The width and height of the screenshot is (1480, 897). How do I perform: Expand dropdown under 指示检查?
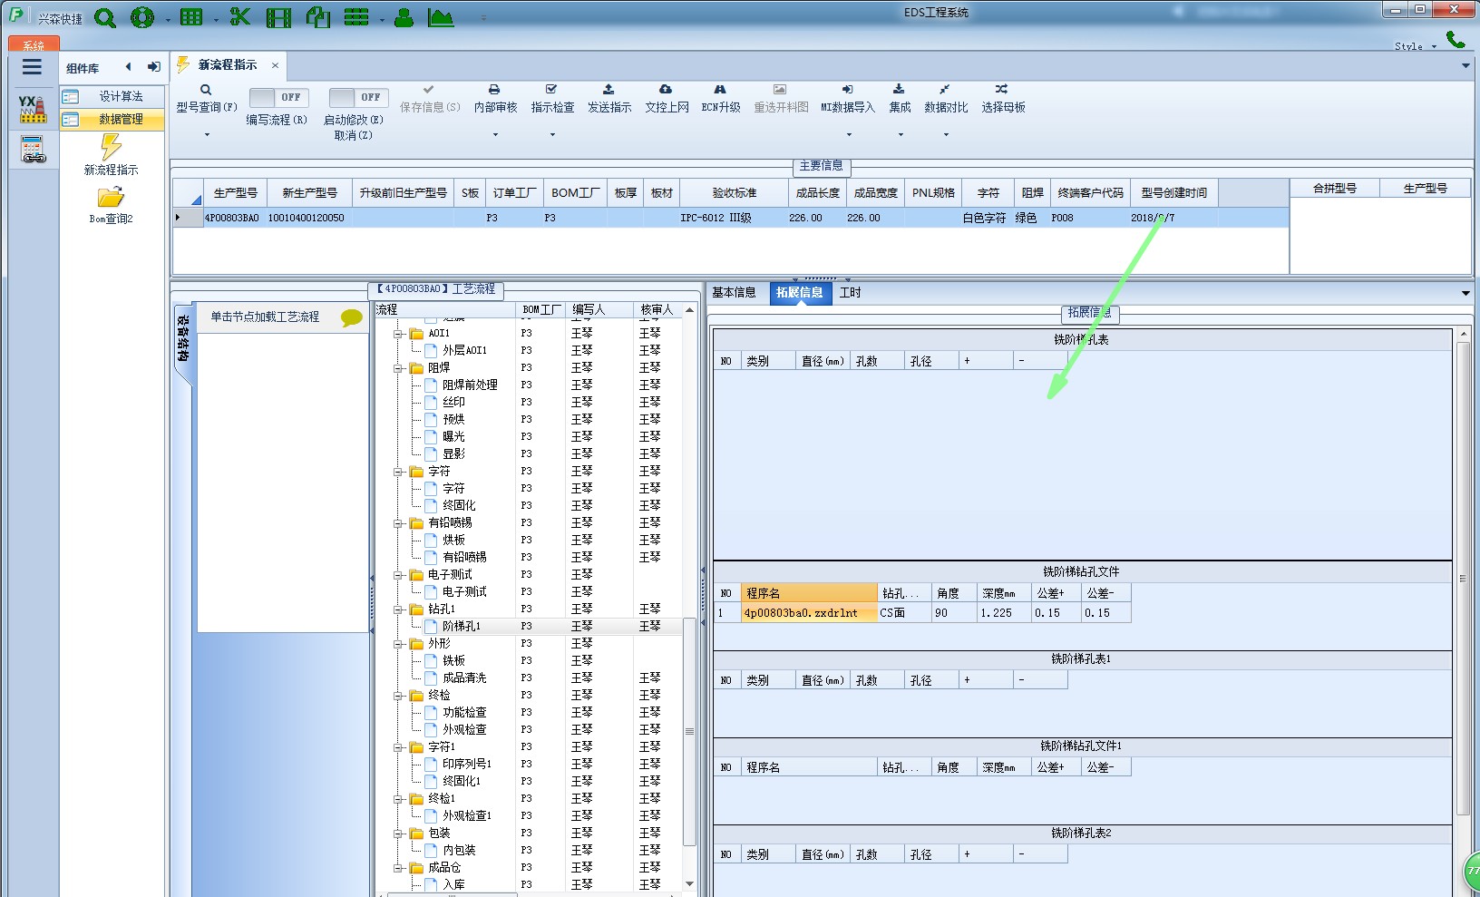552,135
